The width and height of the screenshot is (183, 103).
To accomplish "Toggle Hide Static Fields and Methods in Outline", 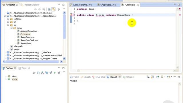I will coord(51,73).
